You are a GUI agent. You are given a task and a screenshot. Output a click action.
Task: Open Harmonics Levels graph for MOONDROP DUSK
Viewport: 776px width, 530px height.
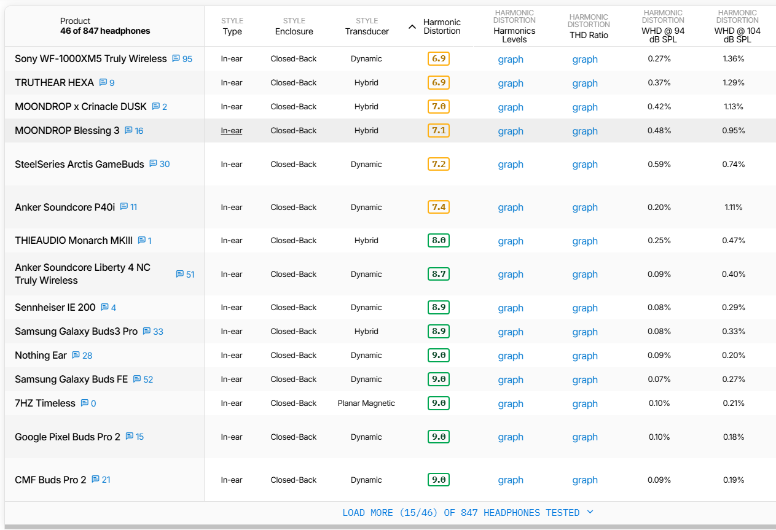(x=511, y=107)
